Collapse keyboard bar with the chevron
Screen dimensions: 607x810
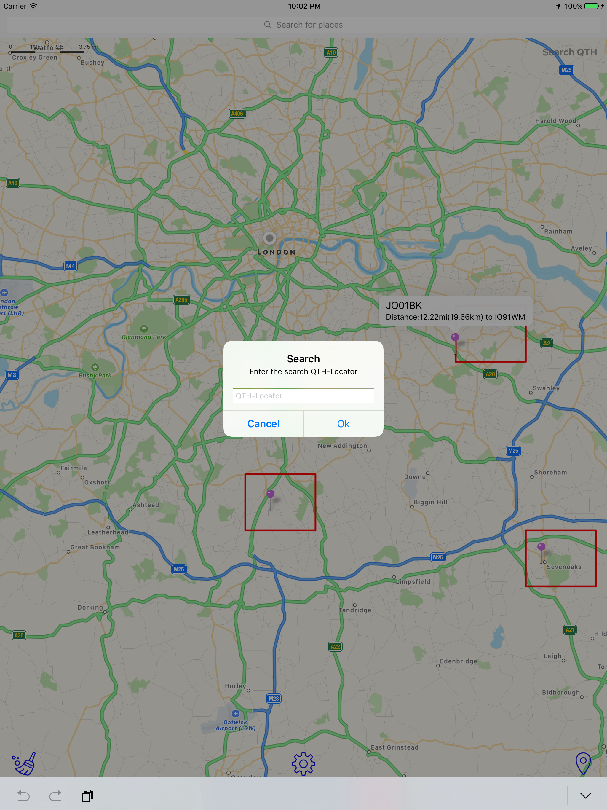point(586,795)
